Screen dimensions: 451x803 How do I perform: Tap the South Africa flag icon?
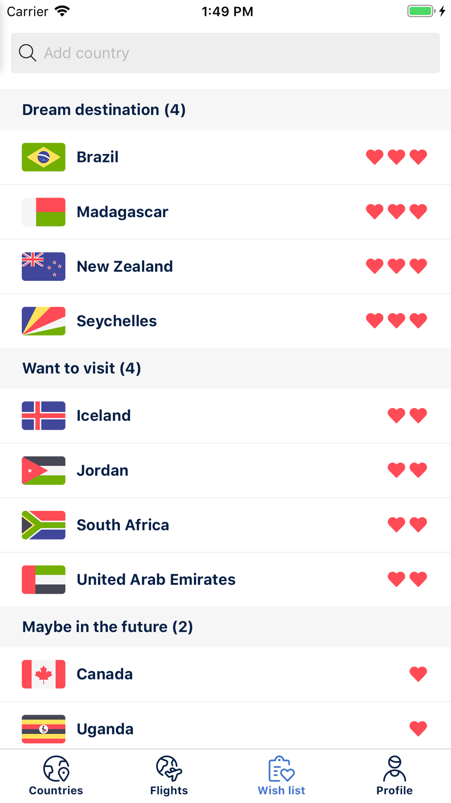coord(44,525)
